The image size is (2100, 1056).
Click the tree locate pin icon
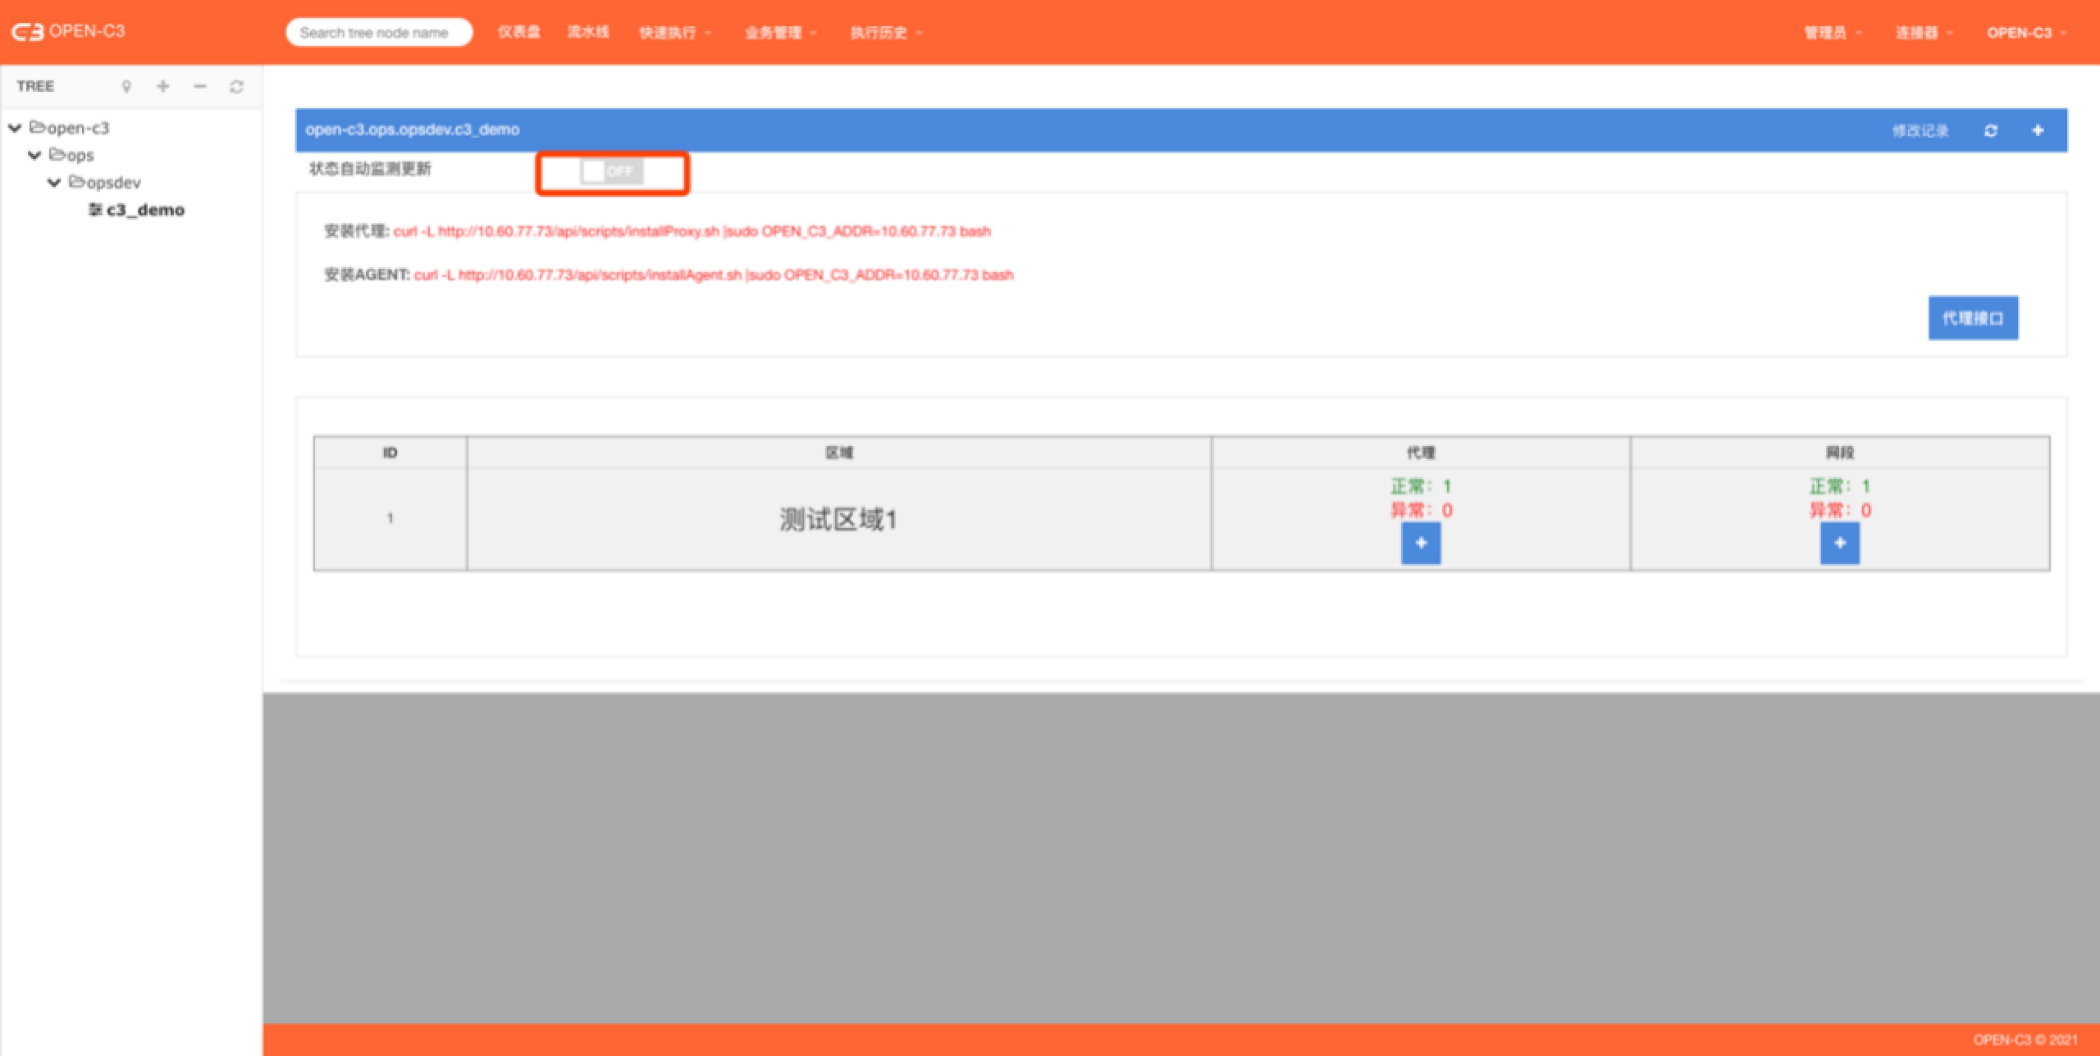[x=126, y=86]
